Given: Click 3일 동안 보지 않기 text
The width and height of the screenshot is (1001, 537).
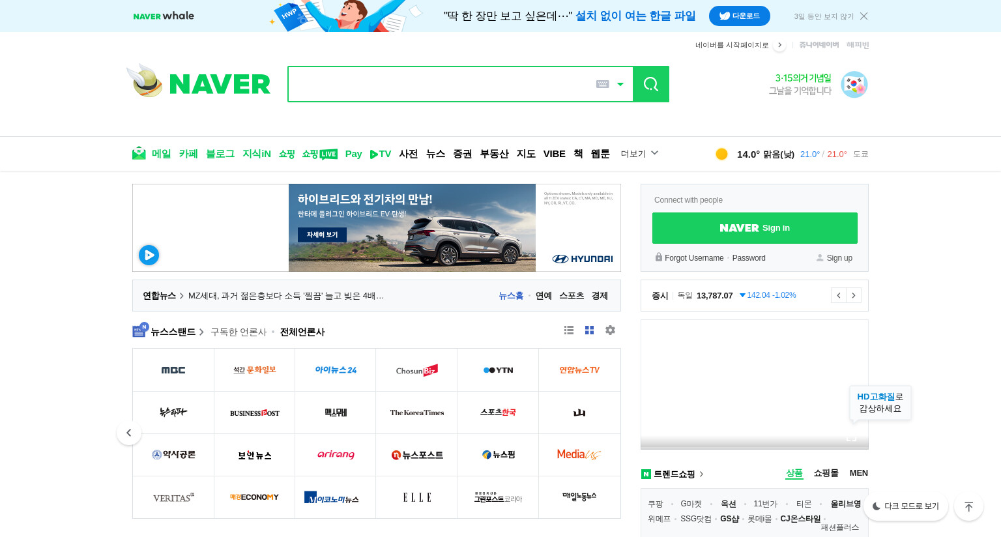Looking at the screenshot, I should click(824, 16).
